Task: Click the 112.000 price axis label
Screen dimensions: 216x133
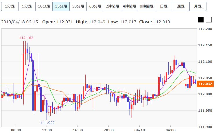Action: pyautogui.click(x=205, y=94)
